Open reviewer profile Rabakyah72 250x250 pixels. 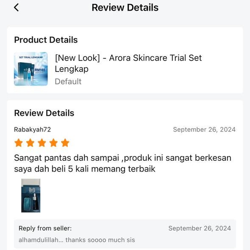coord(33,129)
